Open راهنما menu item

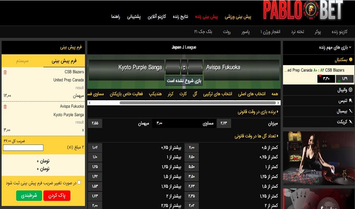(115, 17)
